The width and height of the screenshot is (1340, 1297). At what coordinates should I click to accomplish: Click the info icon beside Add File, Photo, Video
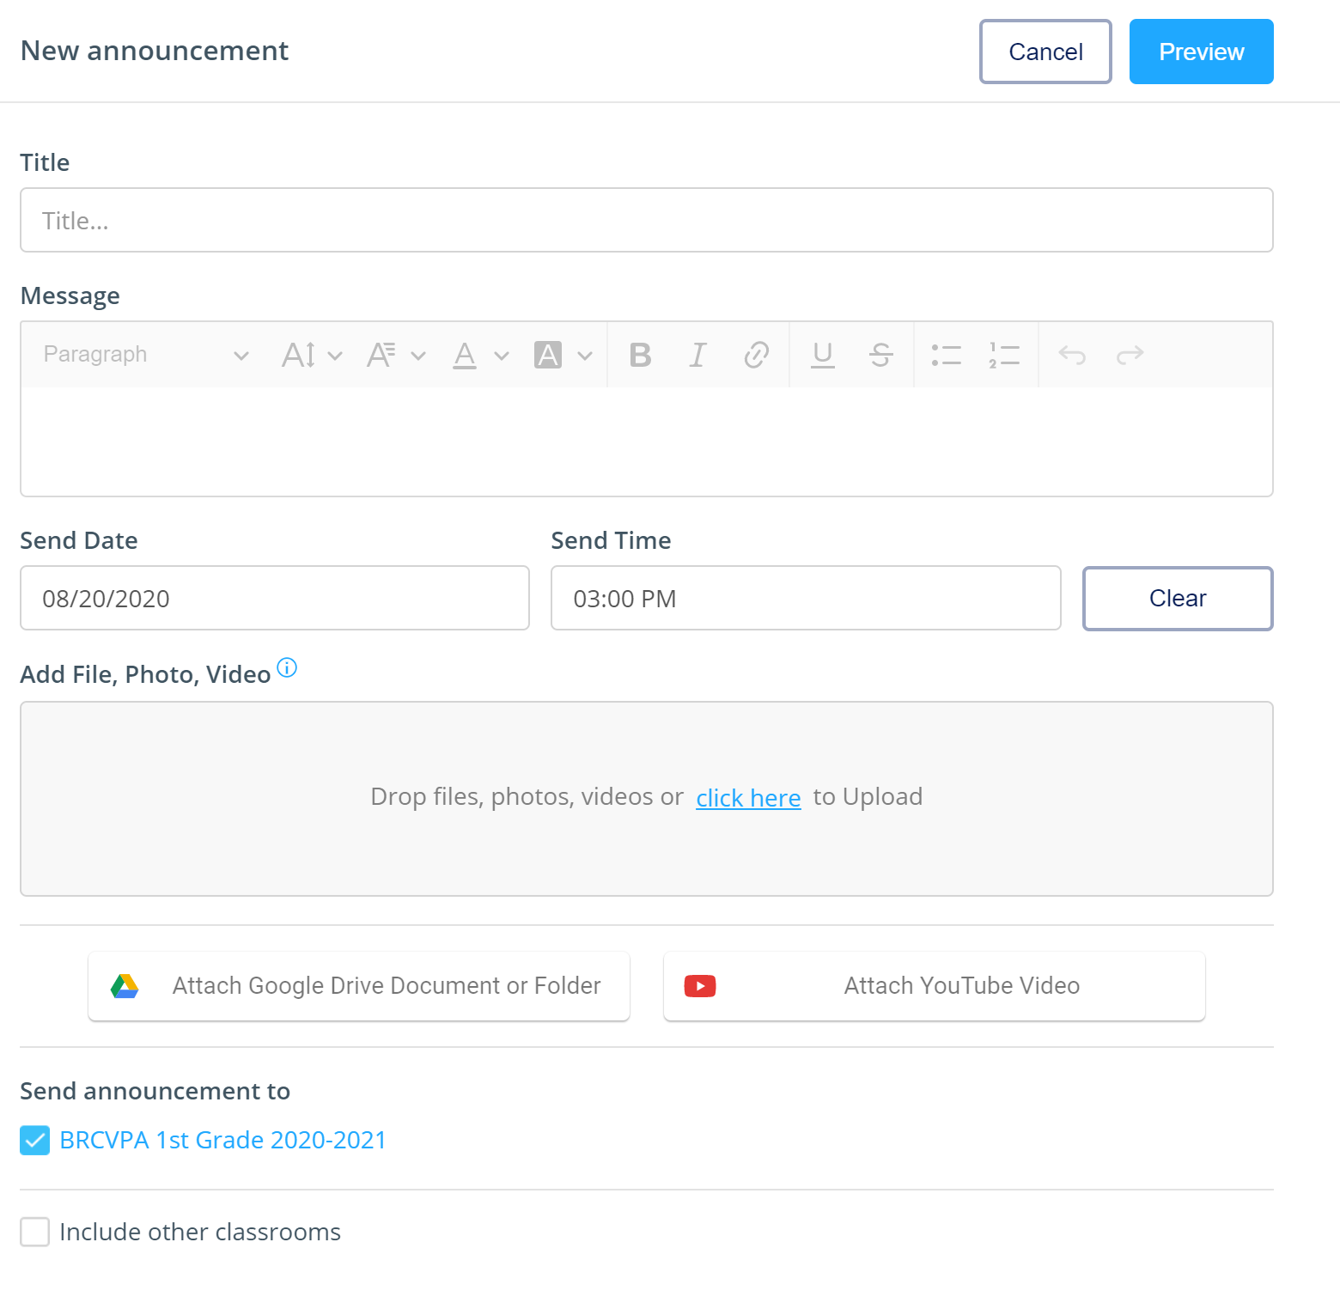pos(287,667)
